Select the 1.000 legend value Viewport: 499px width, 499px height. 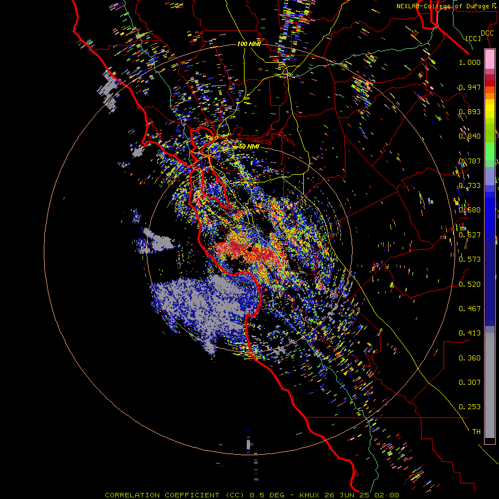tap(470, 62)
